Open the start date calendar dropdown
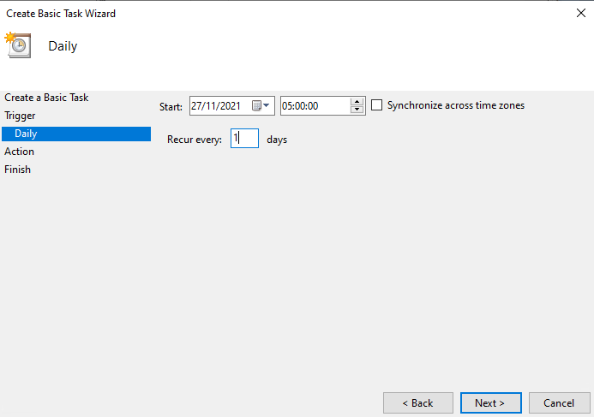594x417 pixels. [x=261, y=105]
